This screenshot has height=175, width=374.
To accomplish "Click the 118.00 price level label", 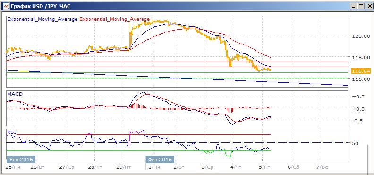I will click(360, 57).
